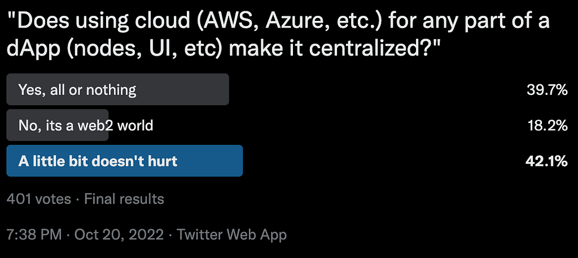Select the 'Yes, all or nothing' poll bar
Image resolution: width=578 pixels, height=258 pixels.
coord(117,89)
